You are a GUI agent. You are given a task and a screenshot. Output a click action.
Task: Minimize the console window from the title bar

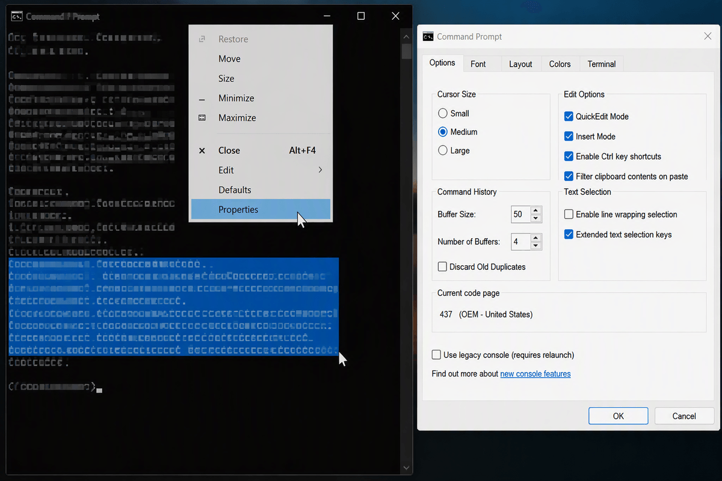327,16
